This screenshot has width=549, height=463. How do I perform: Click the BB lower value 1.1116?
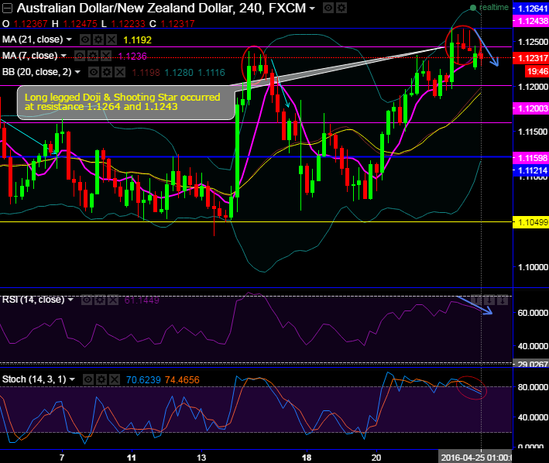pos(211,73)
